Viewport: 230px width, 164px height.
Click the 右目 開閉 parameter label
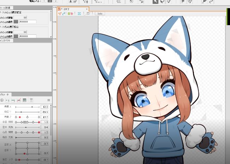click(8, 132)
